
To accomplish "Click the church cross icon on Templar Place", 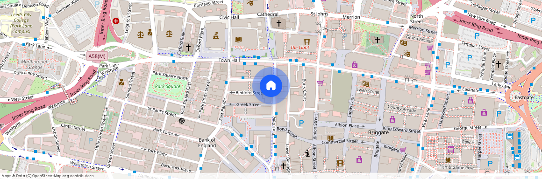I will pos(498,64).
